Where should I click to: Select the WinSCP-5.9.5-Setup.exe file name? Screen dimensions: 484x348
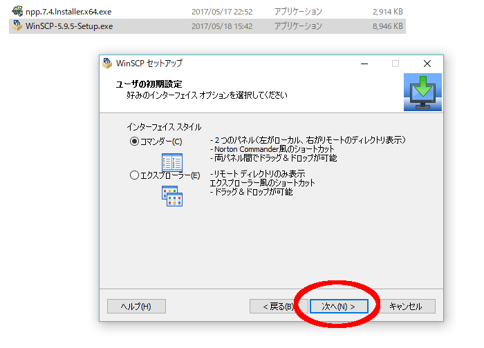pos(68,26)
